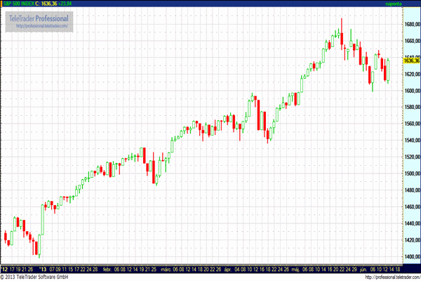Image resolution: width=421 pixels, height=281 pixels.
Task: Click the TeleTrader Professional logo watermark
Action: [x=39, y=18]
